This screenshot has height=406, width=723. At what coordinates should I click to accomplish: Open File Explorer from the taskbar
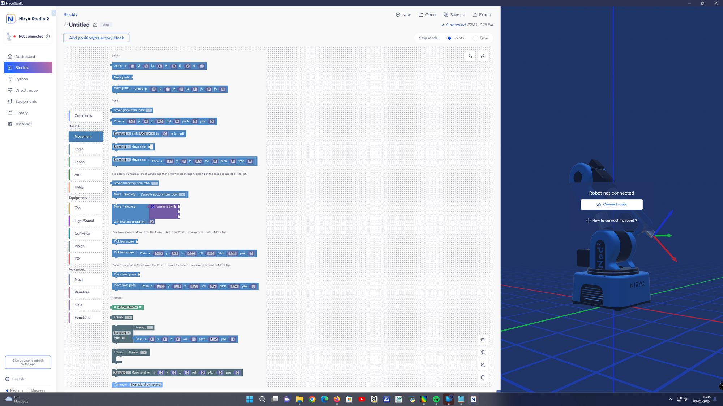click(299, 399)
